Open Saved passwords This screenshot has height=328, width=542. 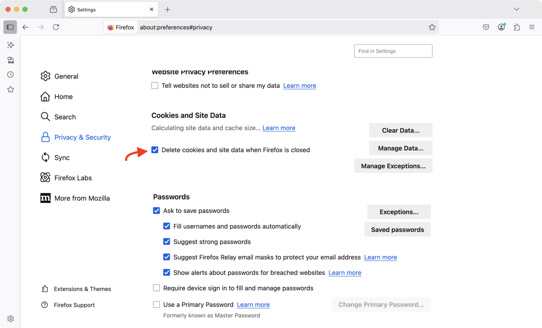pos(397,230)
